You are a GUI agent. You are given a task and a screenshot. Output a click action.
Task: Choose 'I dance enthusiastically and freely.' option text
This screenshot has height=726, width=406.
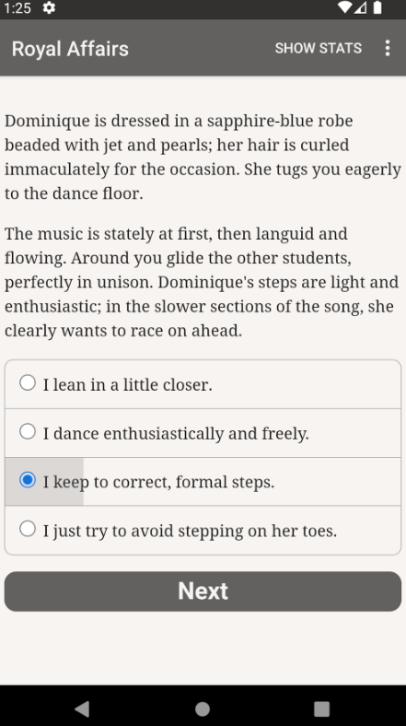tap(176, 434)
